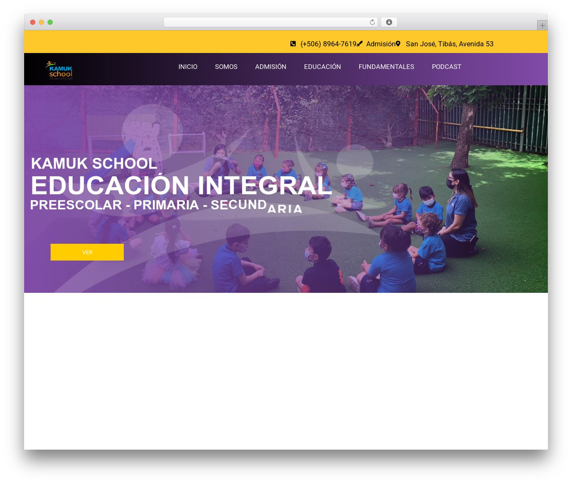Click San José, Tibás, Avenida 53 address
The height and width of the screenshot is (484, 572).
450,44
